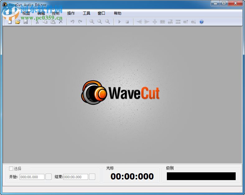Click the waveform split marker icon
The image size is (245, 195).
154,22
